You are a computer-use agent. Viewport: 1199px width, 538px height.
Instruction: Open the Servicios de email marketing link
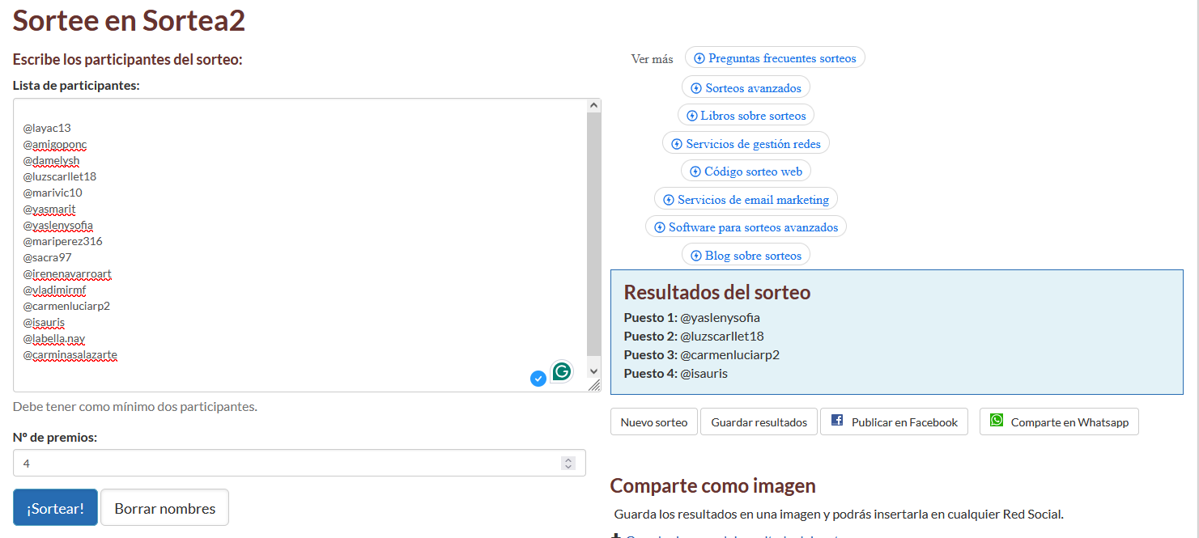pyautogui.click(x=745, y=198)
